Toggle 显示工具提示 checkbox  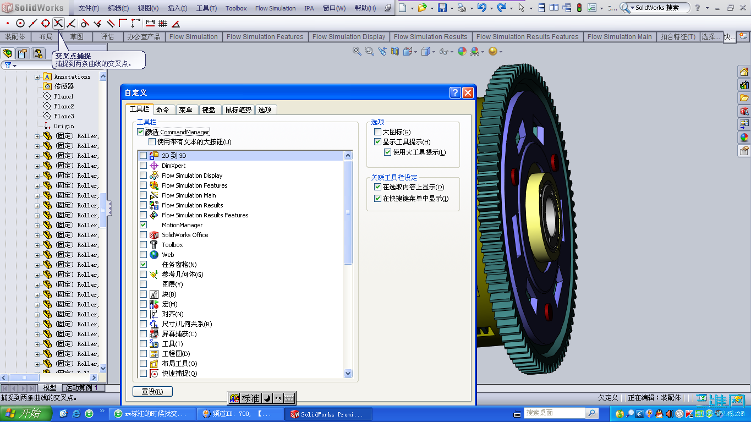377,142
